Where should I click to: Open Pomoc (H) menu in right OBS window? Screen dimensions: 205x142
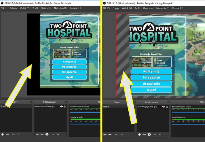tap(178, 8)
